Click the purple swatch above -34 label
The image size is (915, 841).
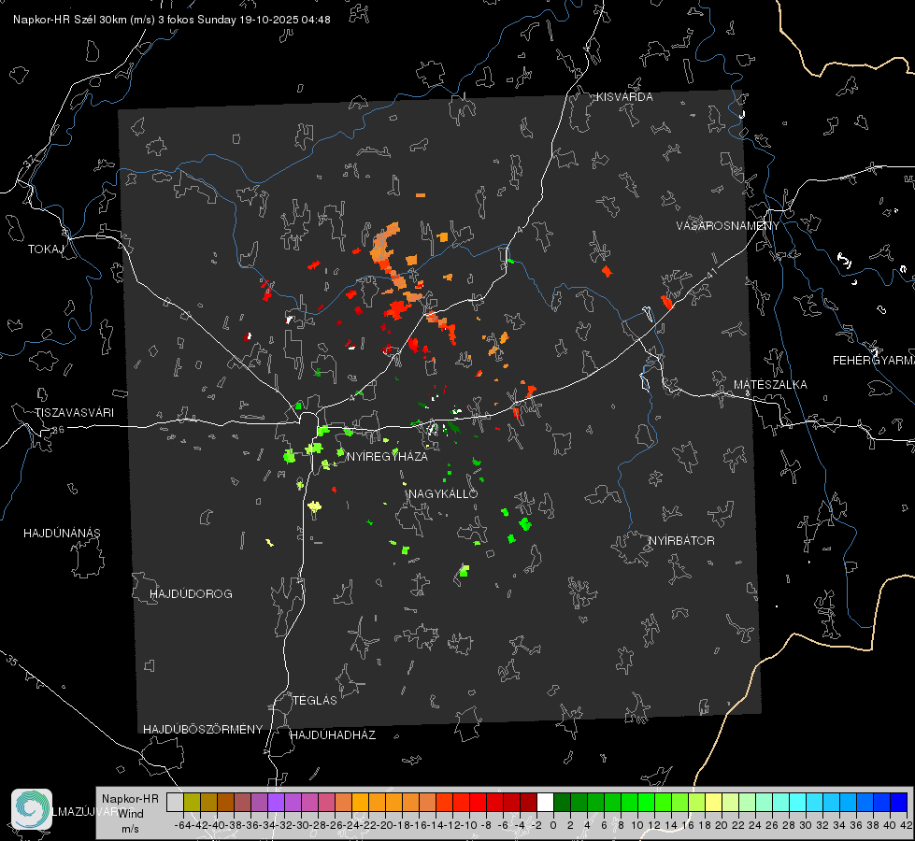(x=276, y=802)
